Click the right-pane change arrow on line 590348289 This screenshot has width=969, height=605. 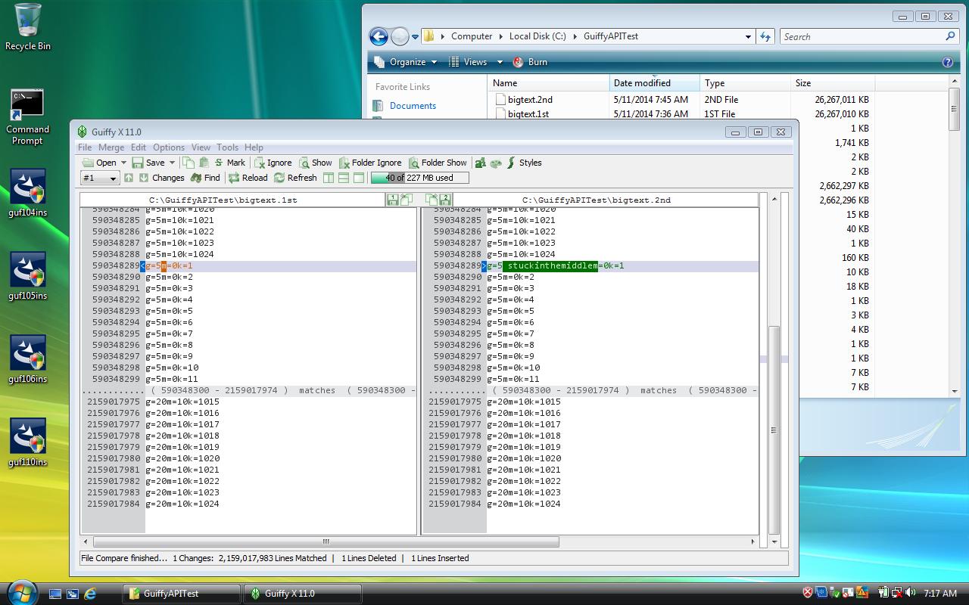[x=484, y=266]
